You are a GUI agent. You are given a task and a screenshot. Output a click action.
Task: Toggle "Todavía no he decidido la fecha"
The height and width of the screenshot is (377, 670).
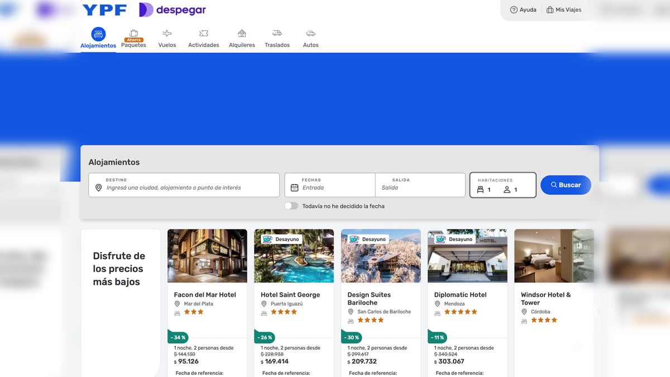pyautogui.click(x=291, y=206)
